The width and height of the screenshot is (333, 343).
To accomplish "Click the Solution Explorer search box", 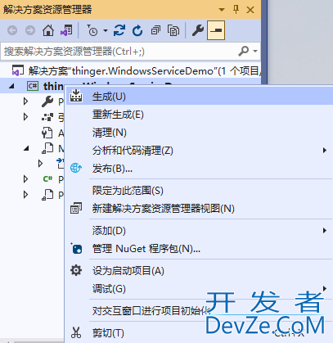I will click(x=130, y=52).
